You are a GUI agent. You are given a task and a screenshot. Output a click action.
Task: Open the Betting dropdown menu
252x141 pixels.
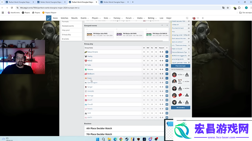pyautogui.click(x=152, y=18)
